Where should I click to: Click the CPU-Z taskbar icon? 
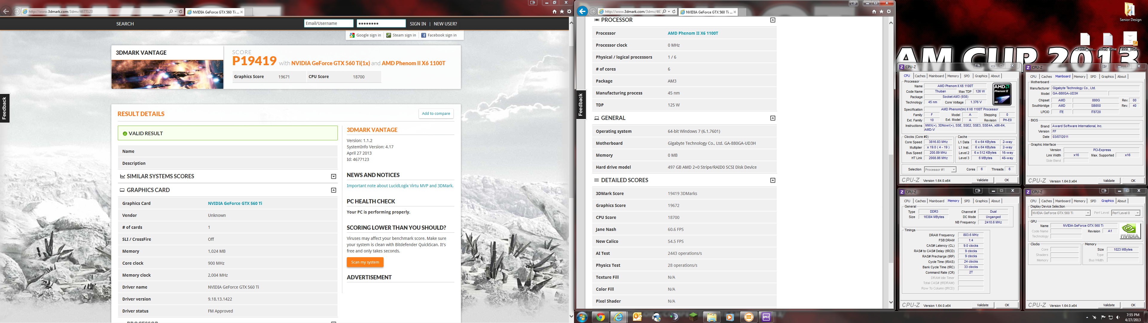click(767, 317)
